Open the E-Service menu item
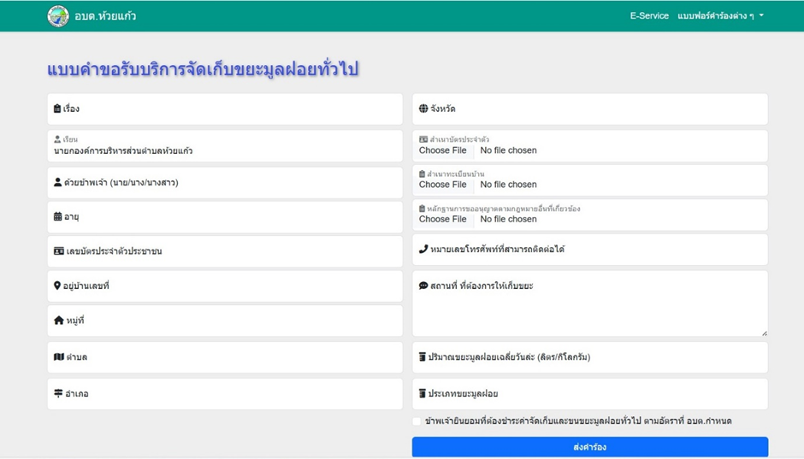The image size is (804, 459). (x=649, y=16)
